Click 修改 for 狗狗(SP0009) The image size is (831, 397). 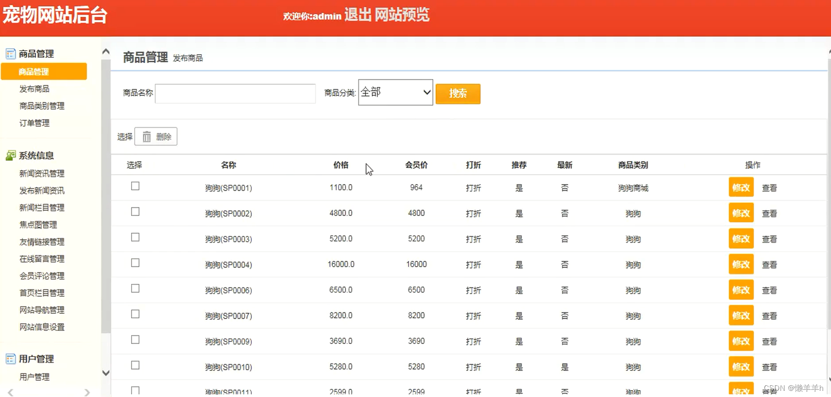coord(741,341)
